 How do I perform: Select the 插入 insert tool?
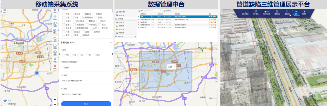[x=55, y=31]
